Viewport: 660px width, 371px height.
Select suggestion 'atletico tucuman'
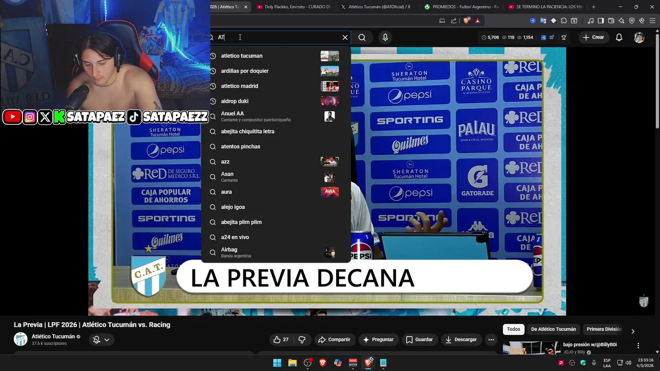(x=276, y=56)
